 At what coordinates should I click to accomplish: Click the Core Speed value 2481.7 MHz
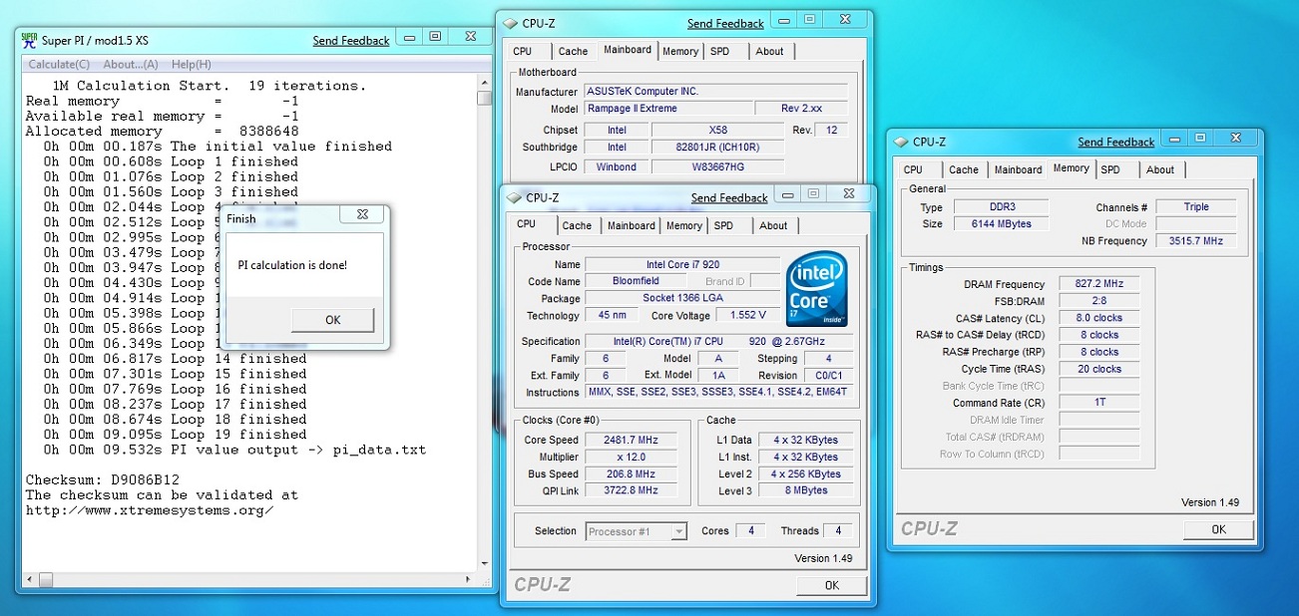(631, 440)
